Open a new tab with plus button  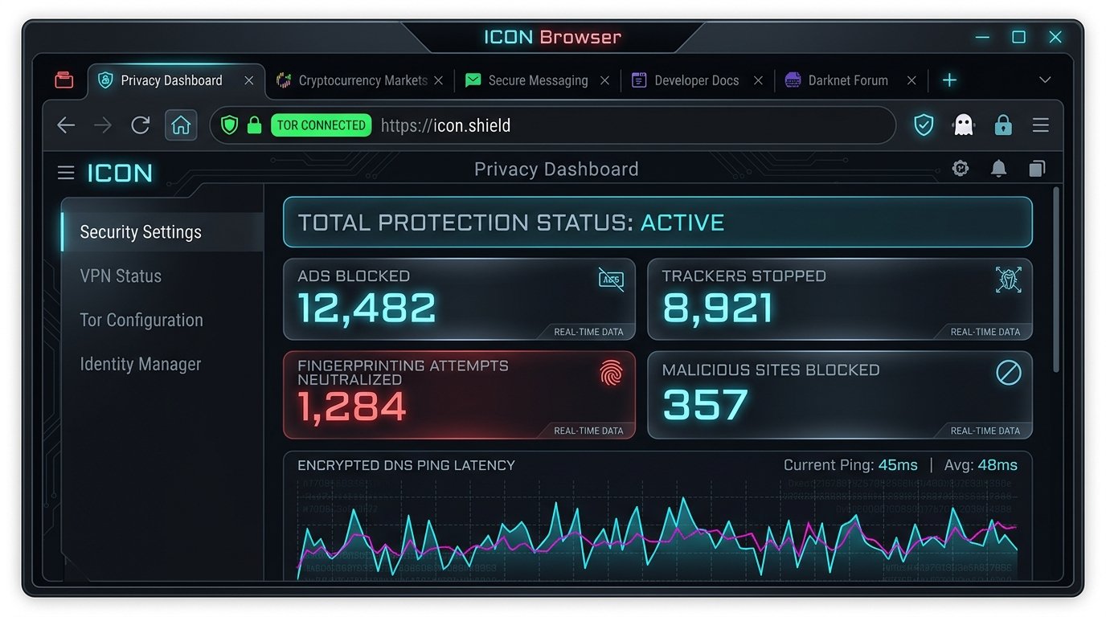pos(949,80)
